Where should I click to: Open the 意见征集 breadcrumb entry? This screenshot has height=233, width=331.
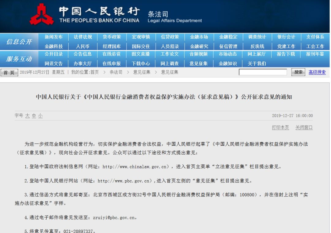click(x=142, y=72)
